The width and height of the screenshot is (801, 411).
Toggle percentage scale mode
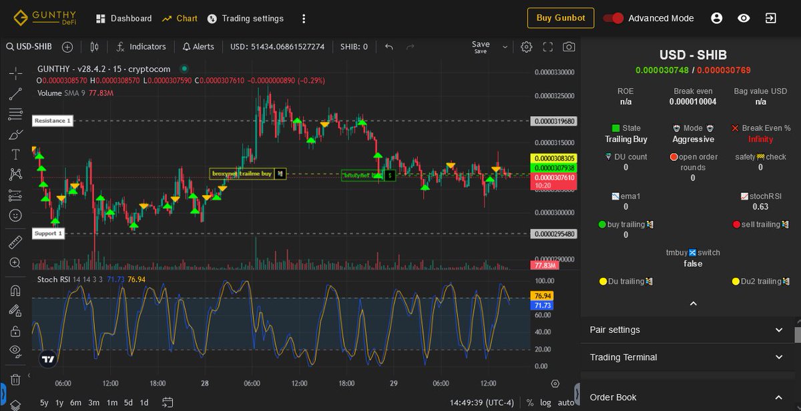(530, 402)
